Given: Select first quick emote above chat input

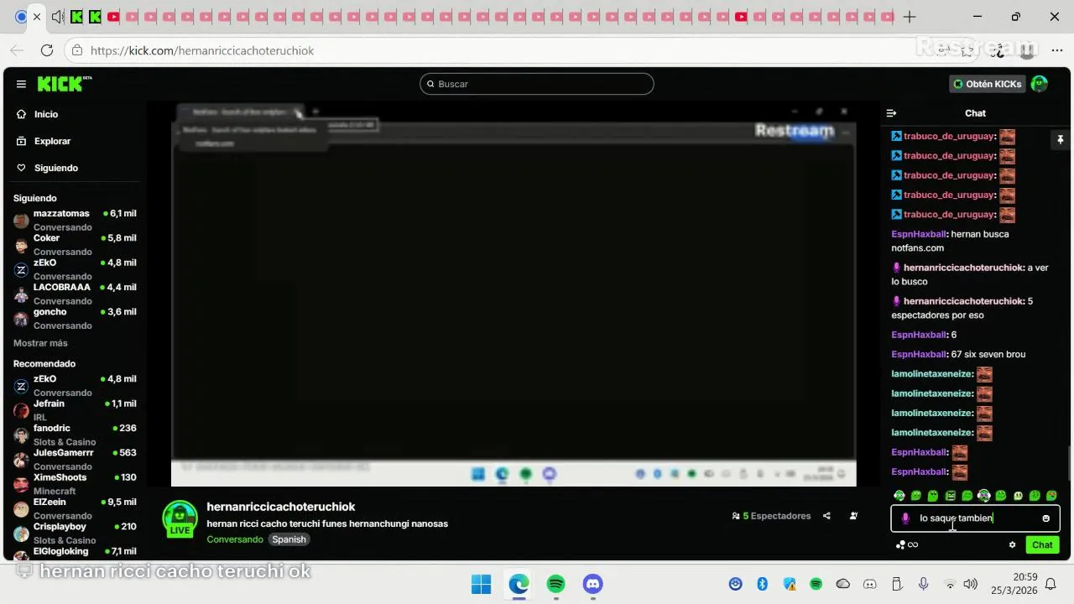Looking at the screenshot, I should 899,496.
